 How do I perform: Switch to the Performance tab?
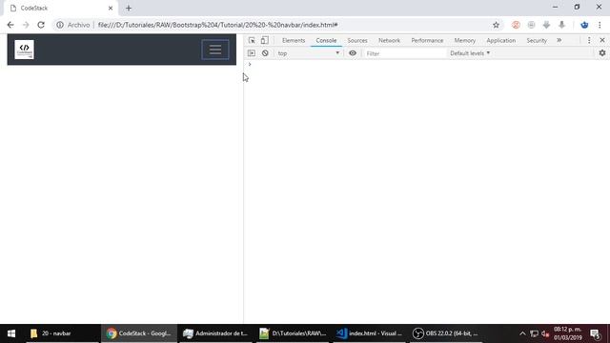(x=427, y=40)
